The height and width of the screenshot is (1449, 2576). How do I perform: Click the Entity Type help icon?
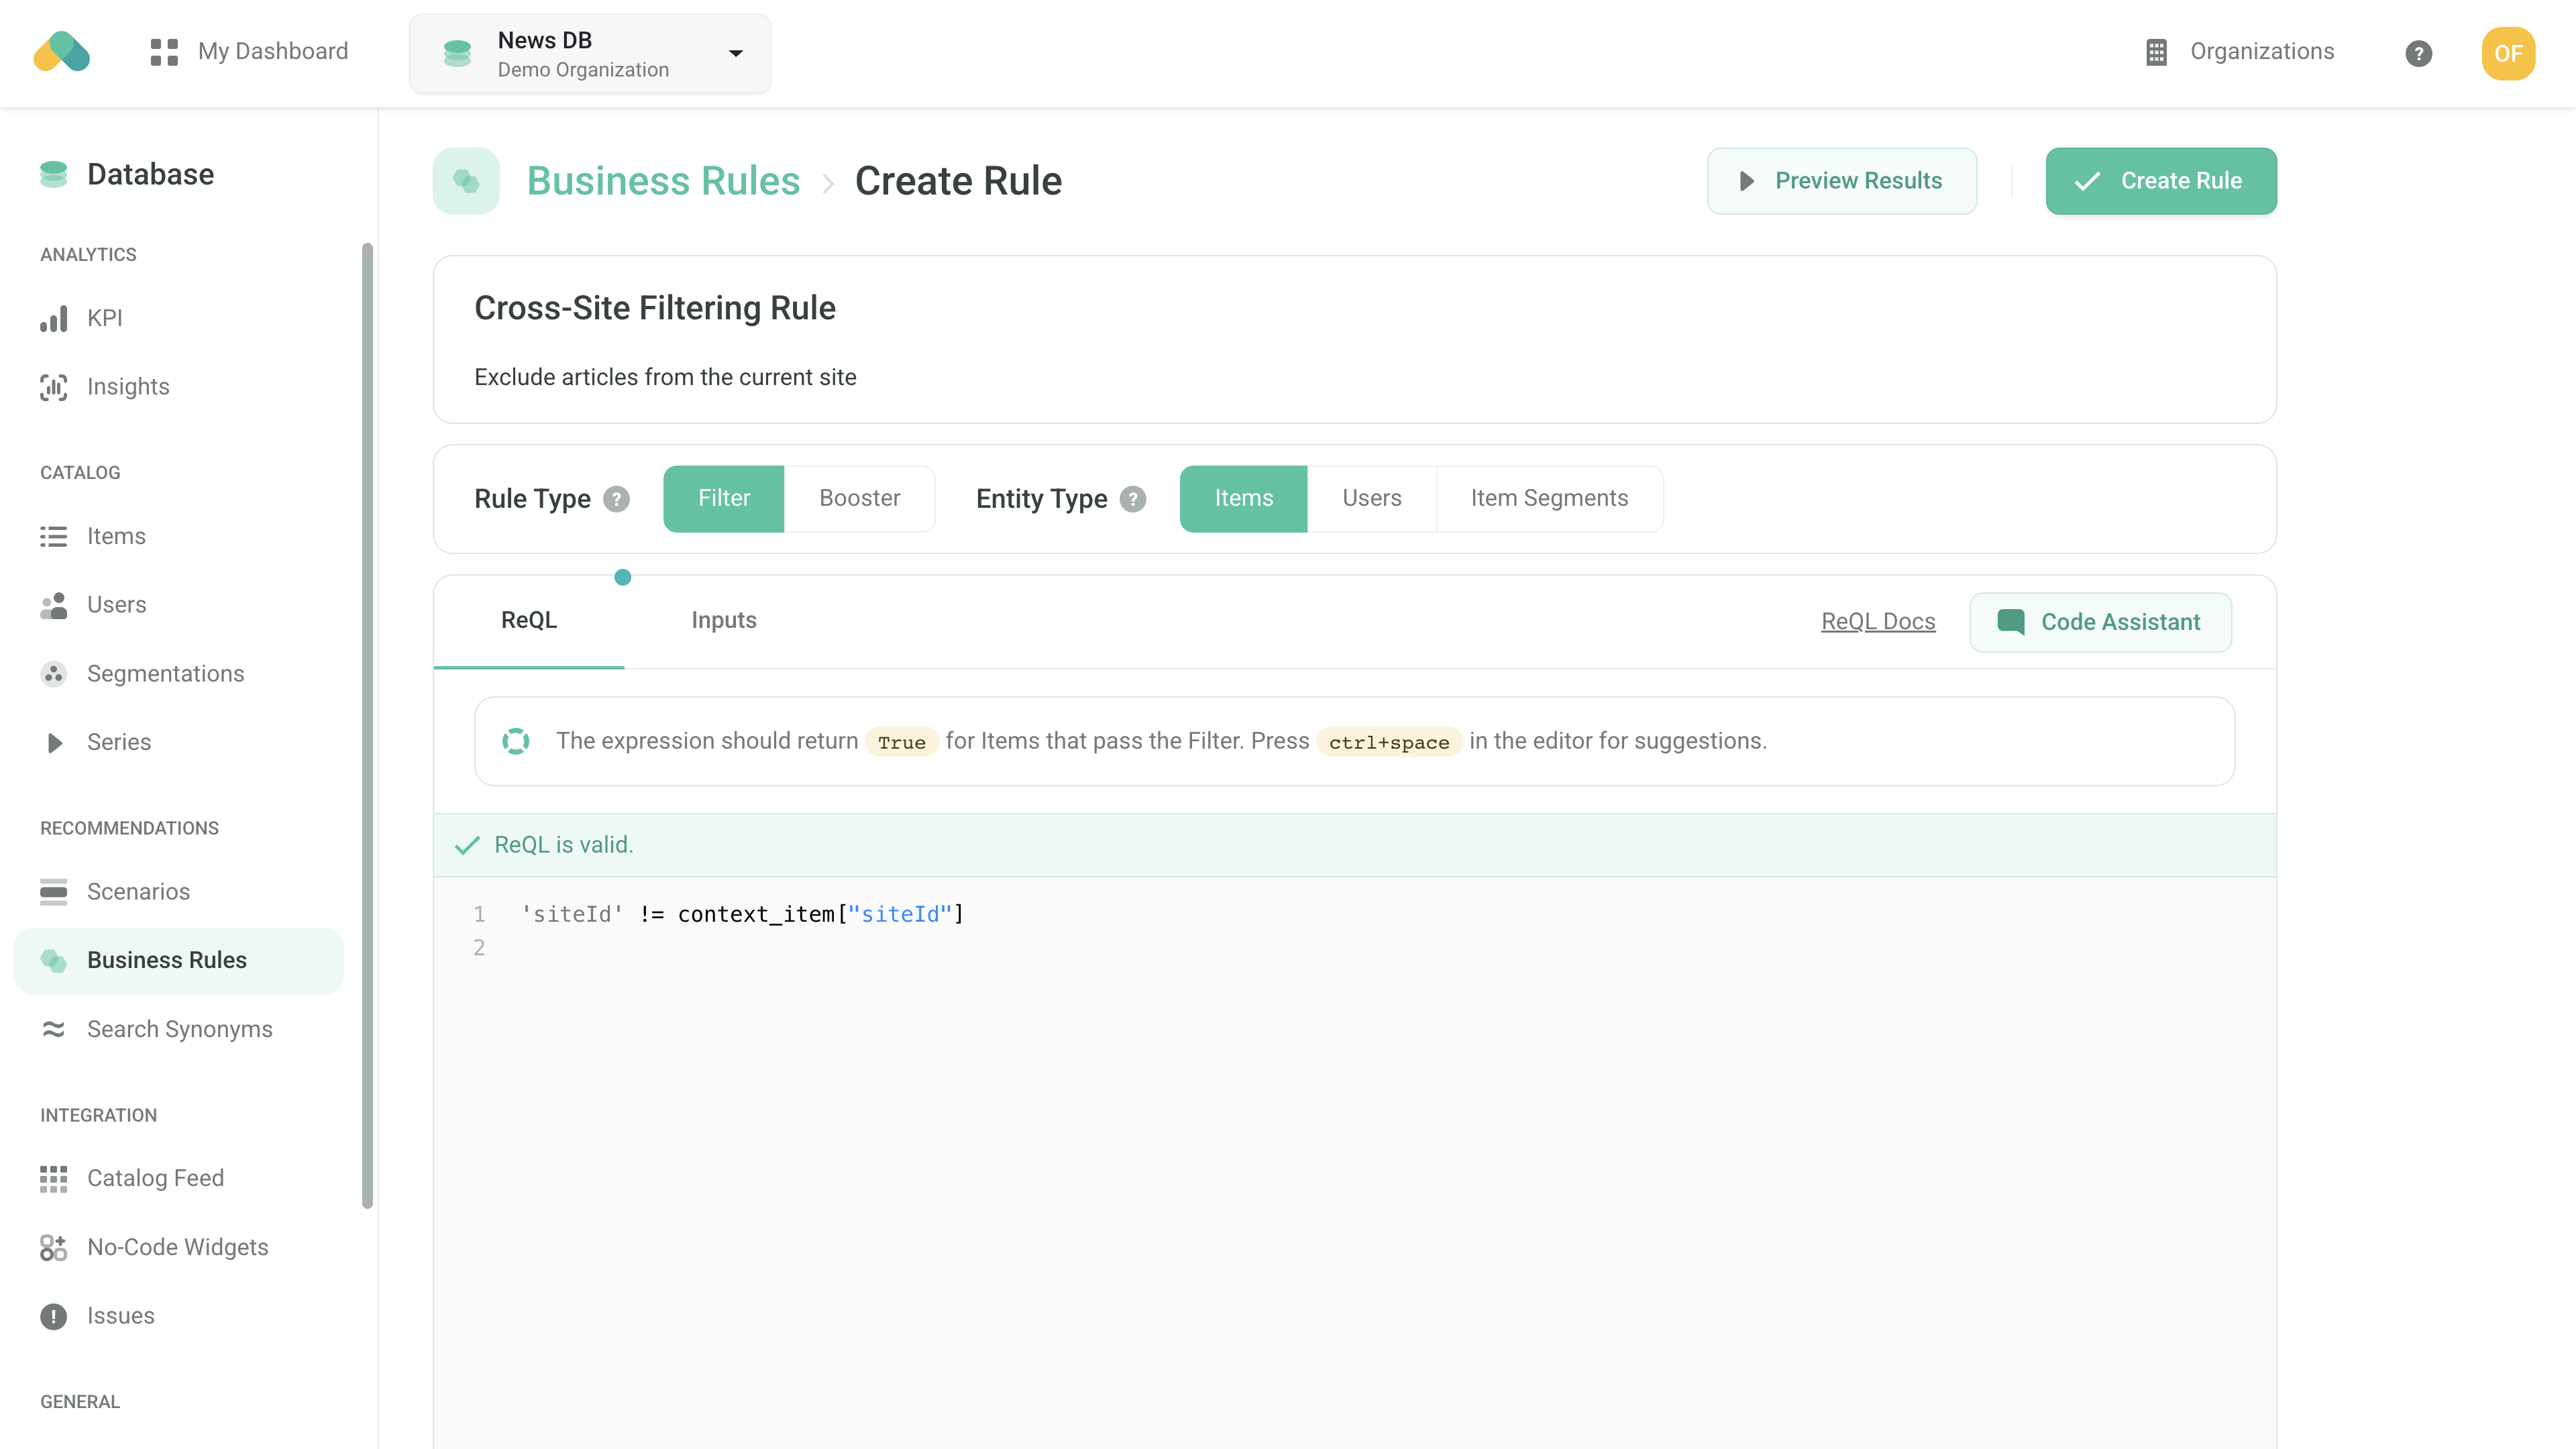point(1133,499)
